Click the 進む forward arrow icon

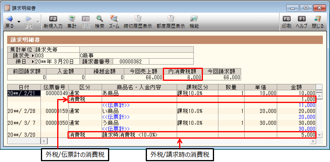[28, 19]
